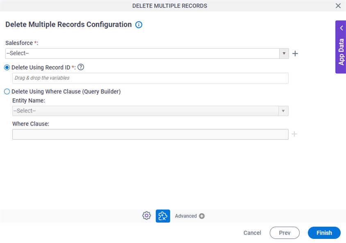Collapse the App Data panel chevron
Image resolution: width=346 pixels, height=243 pixels.
[341, 28]
